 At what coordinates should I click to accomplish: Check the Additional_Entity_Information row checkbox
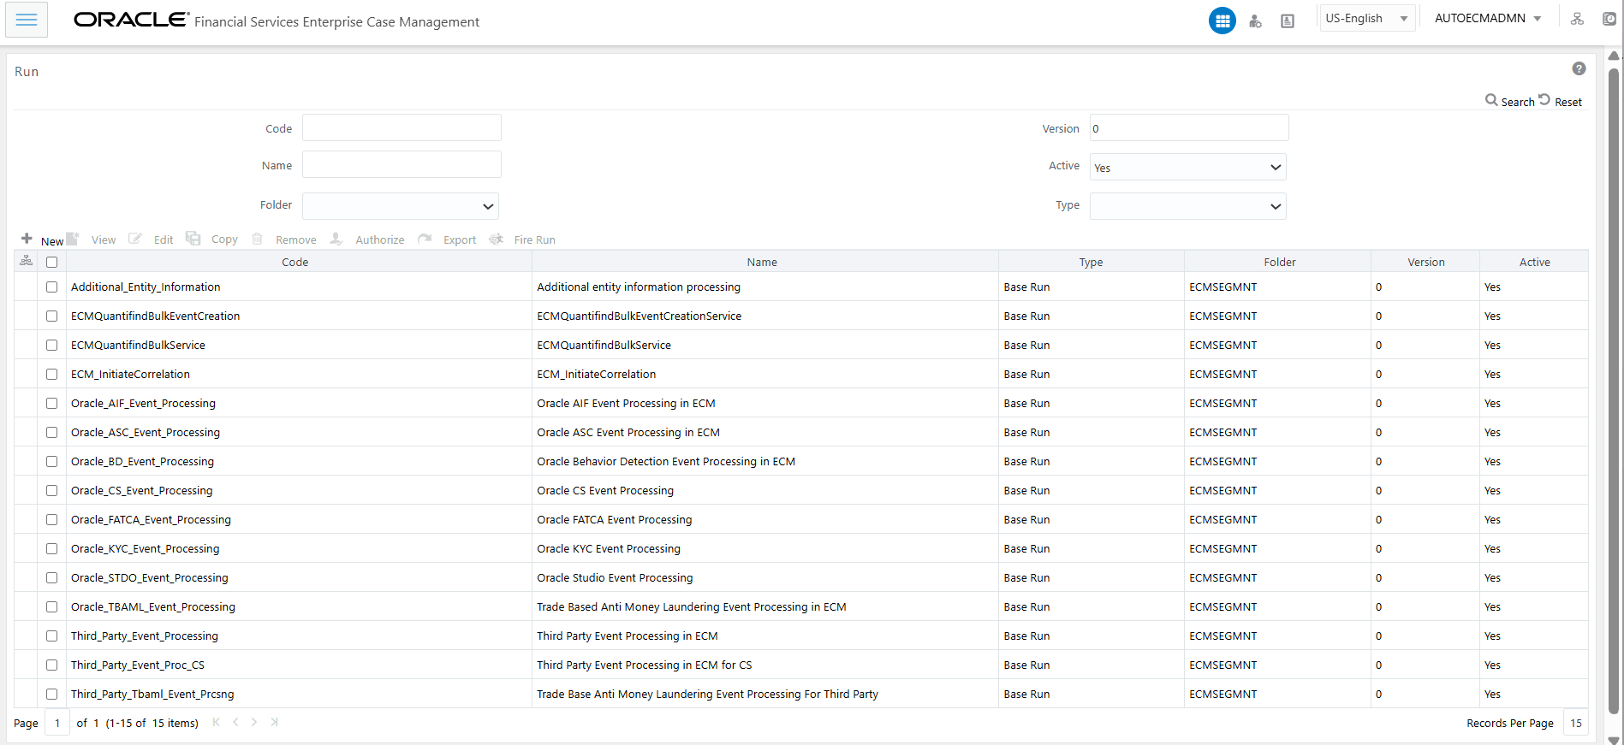click(x=52, y=287)
